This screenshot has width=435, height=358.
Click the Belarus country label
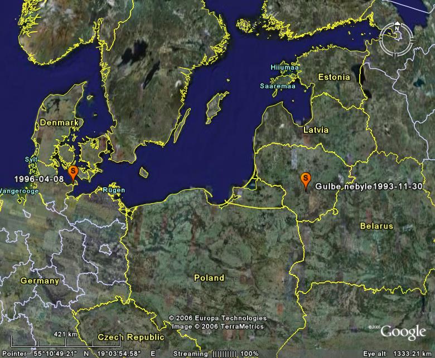coord(376,226)
